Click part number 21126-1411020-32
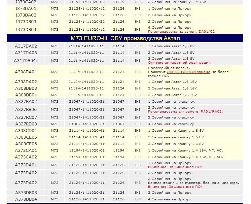The width and height of the screenshot is (251, 204). (x=87, y=21)
